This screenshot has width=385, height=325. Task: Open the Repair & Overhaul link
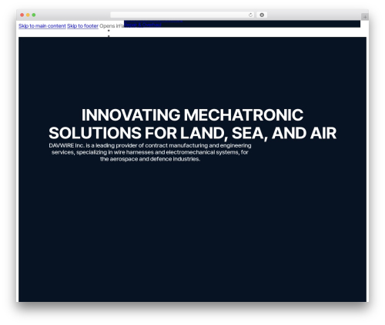click(x=143, y=25)
